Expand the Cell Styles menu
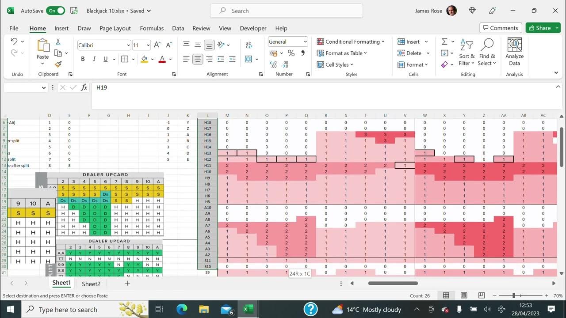The height and width of the screenshot is (318, 566). [335, 64]
